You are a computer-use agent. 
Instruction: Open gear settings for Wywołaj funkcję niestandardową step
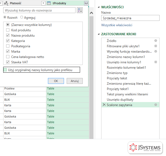pos(156,51)
